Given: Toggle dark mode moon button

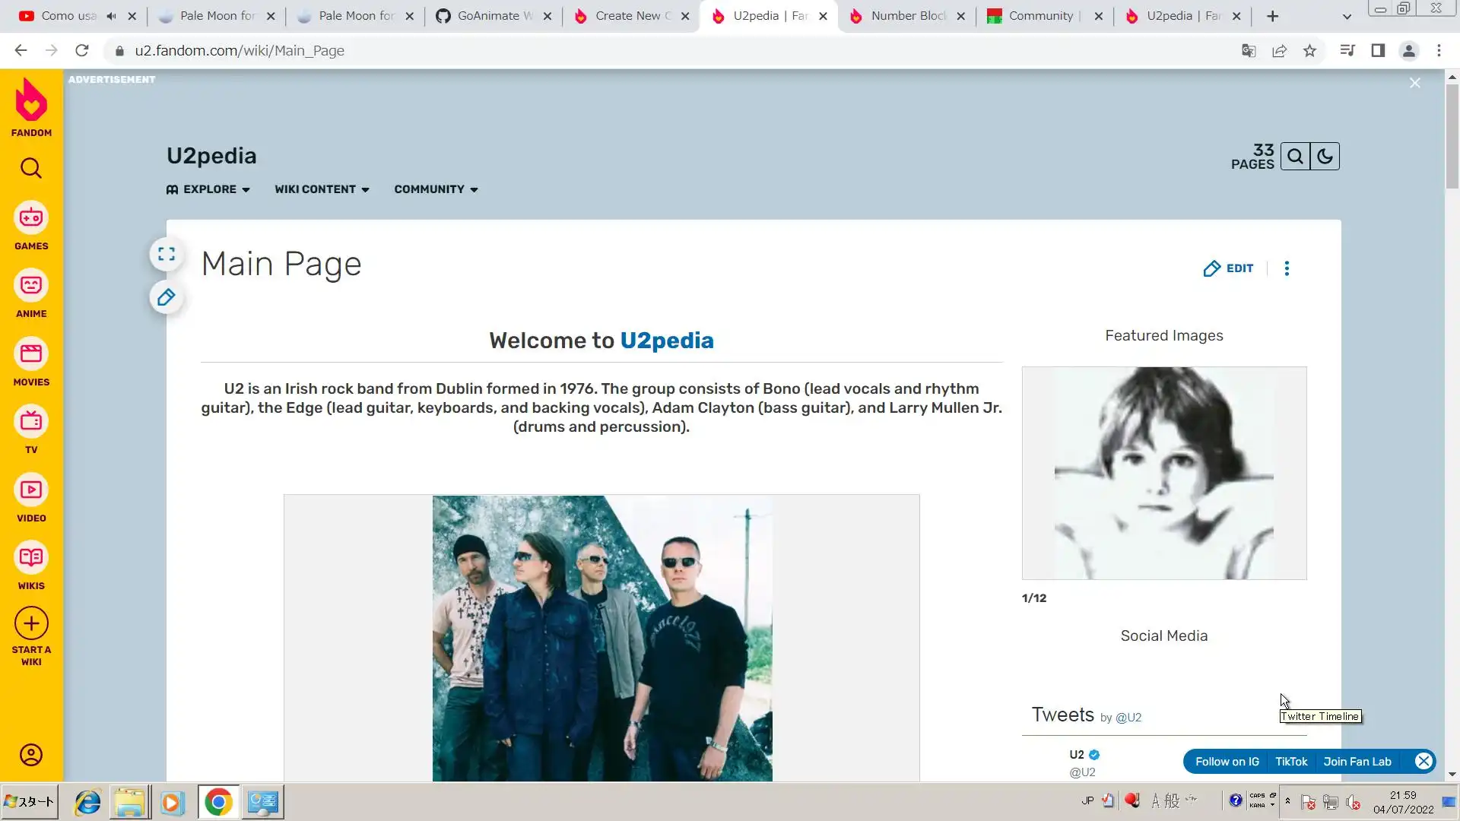Looking at the screenshot, I should (1325, 157).
